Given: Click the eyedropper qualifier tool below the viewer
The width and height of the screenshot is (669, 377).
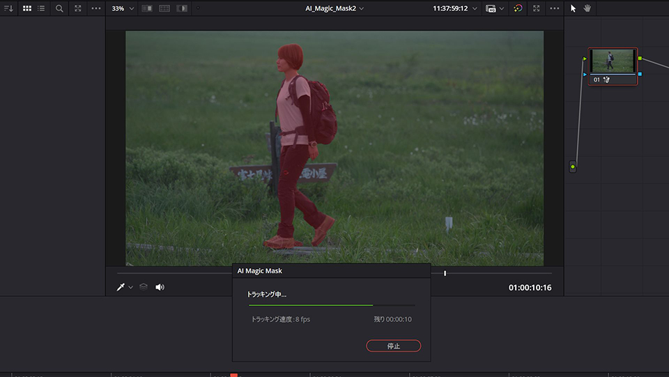Looking at the screenshot, I should [x=121, y=287].
